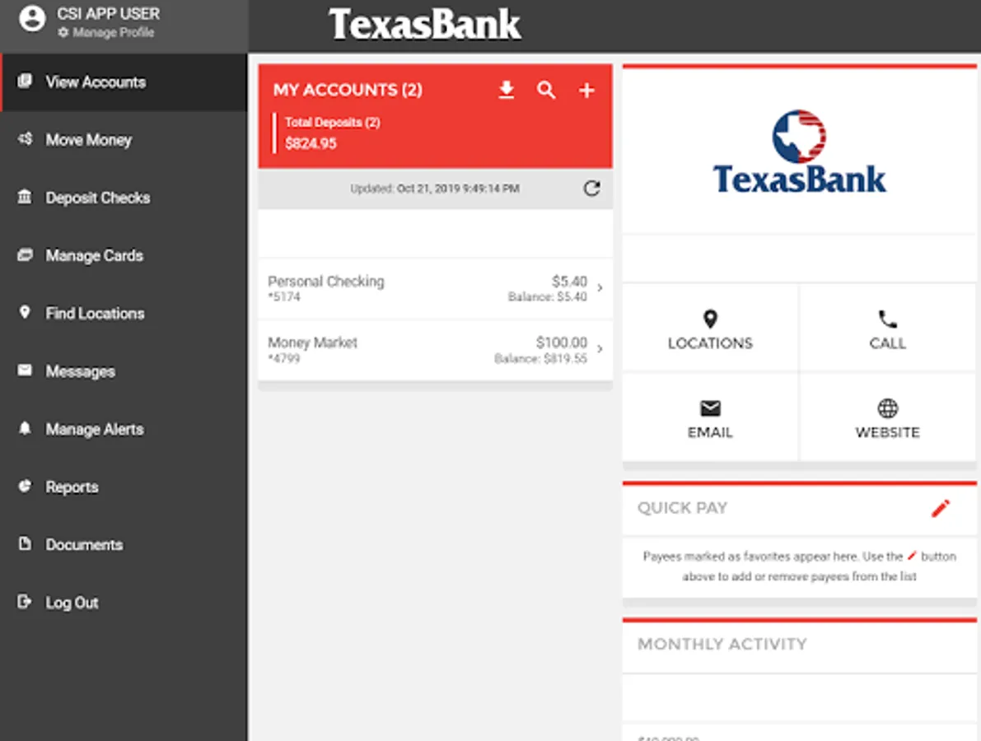Click Money Market $100.00 amount
981x741 pixels.
pos(562,342)
